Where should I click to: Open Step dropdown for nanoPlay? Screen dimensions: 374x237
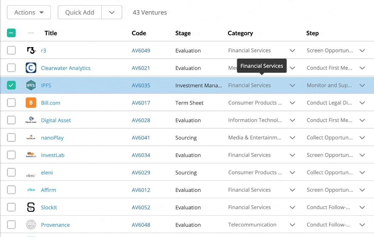362,138
